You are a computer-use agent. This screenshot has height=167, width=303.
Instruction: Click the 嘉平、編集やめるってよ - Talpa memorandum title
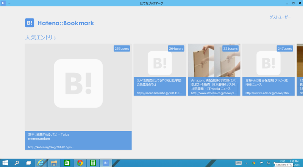coord(49,136)
